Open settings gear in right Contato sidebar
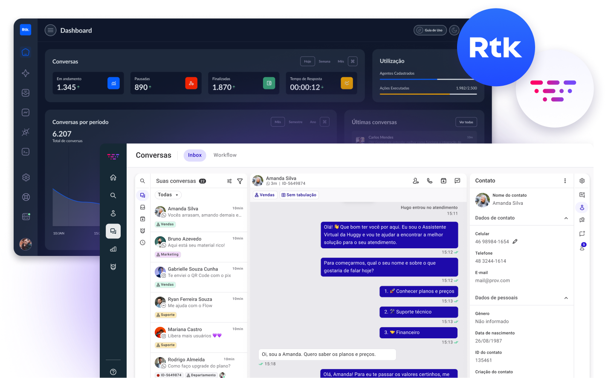608x378 pixels. click(582, 181)
